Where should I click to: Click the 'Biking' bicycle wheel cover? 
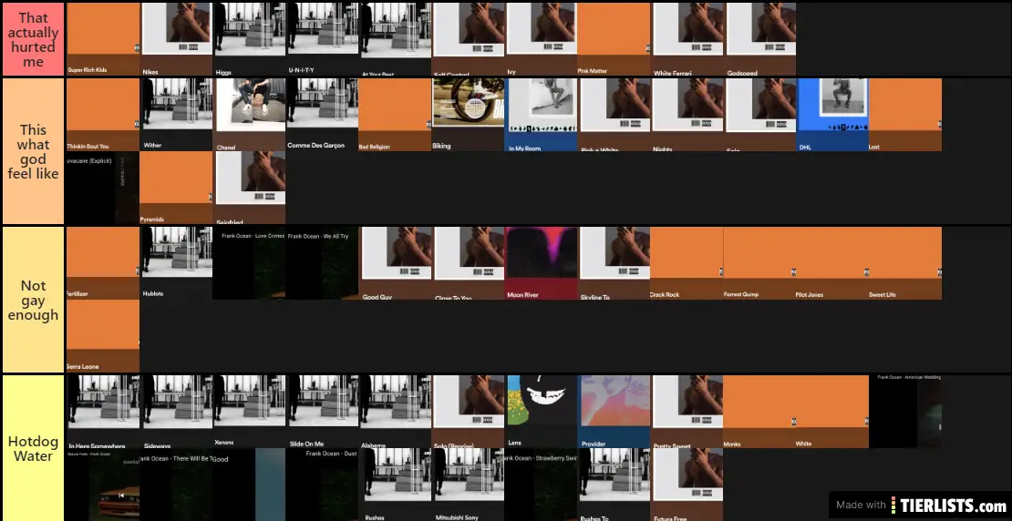coord(468,114)
